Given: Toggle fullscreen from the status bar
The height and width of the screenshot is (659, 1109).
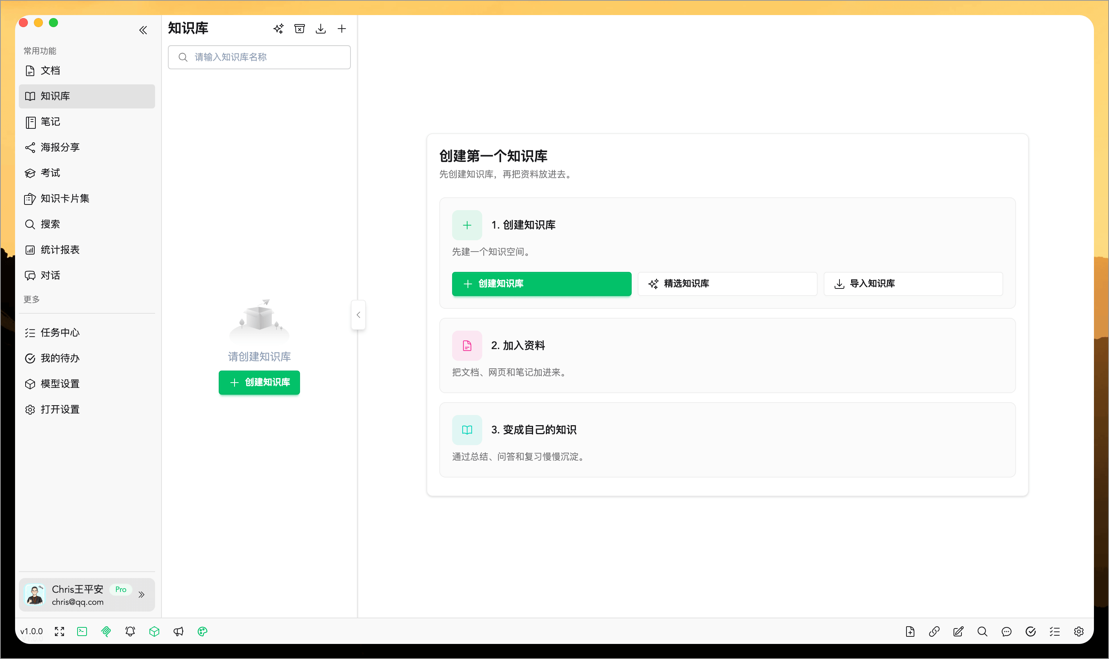Looking at the screenshot, I should coord(59,631).
